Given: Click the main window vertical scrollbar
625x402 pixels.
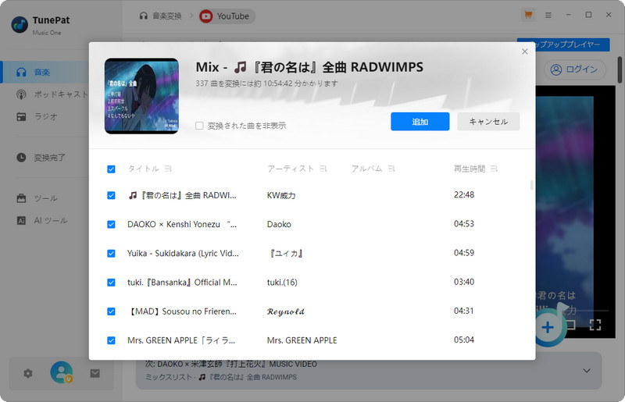Looking at the screenshot, I should (x=620, y=70).
